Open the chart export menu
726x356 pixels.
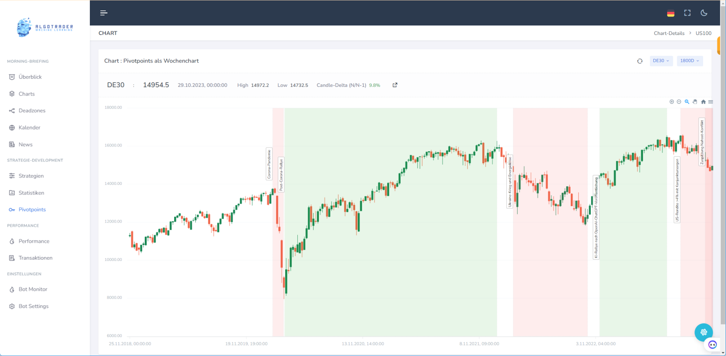tap(710, 102)
